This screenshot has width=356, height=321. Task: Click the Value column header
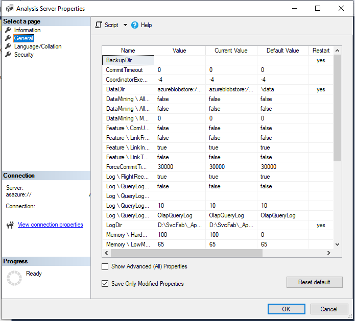(179, 51)
